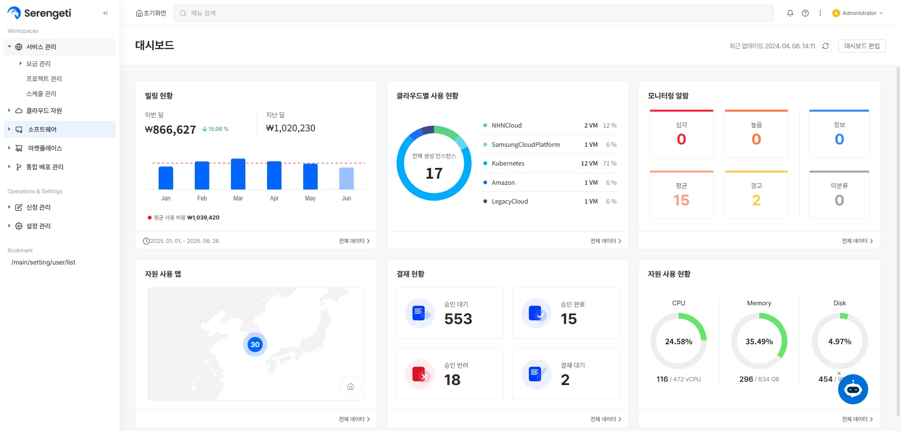Click the 승인 대기 document icon

[419, 313]
